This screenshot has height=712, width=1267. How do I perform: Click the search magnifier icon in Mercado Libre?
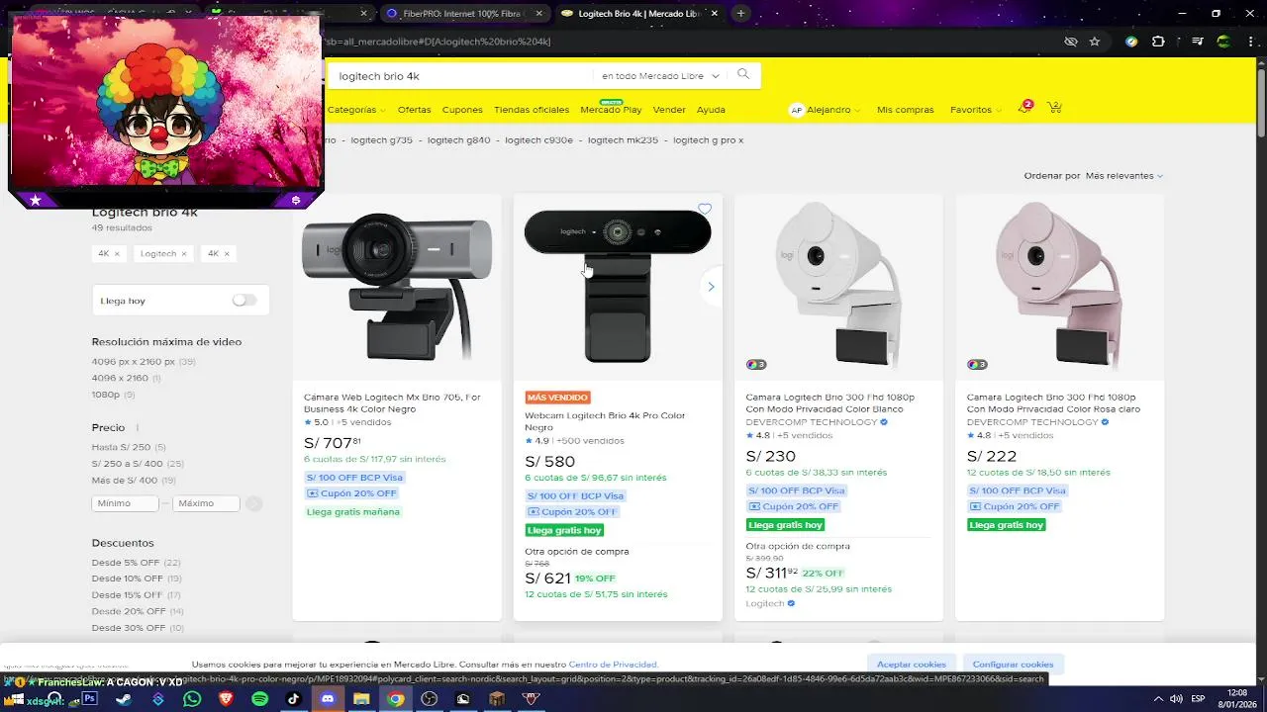[743, 74]
